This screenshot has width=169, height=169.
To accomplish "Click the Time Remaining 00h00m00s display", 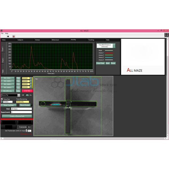I will (23, 102).
